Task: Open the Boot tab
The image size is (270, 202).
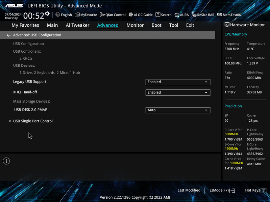Action: coord(156,25)
